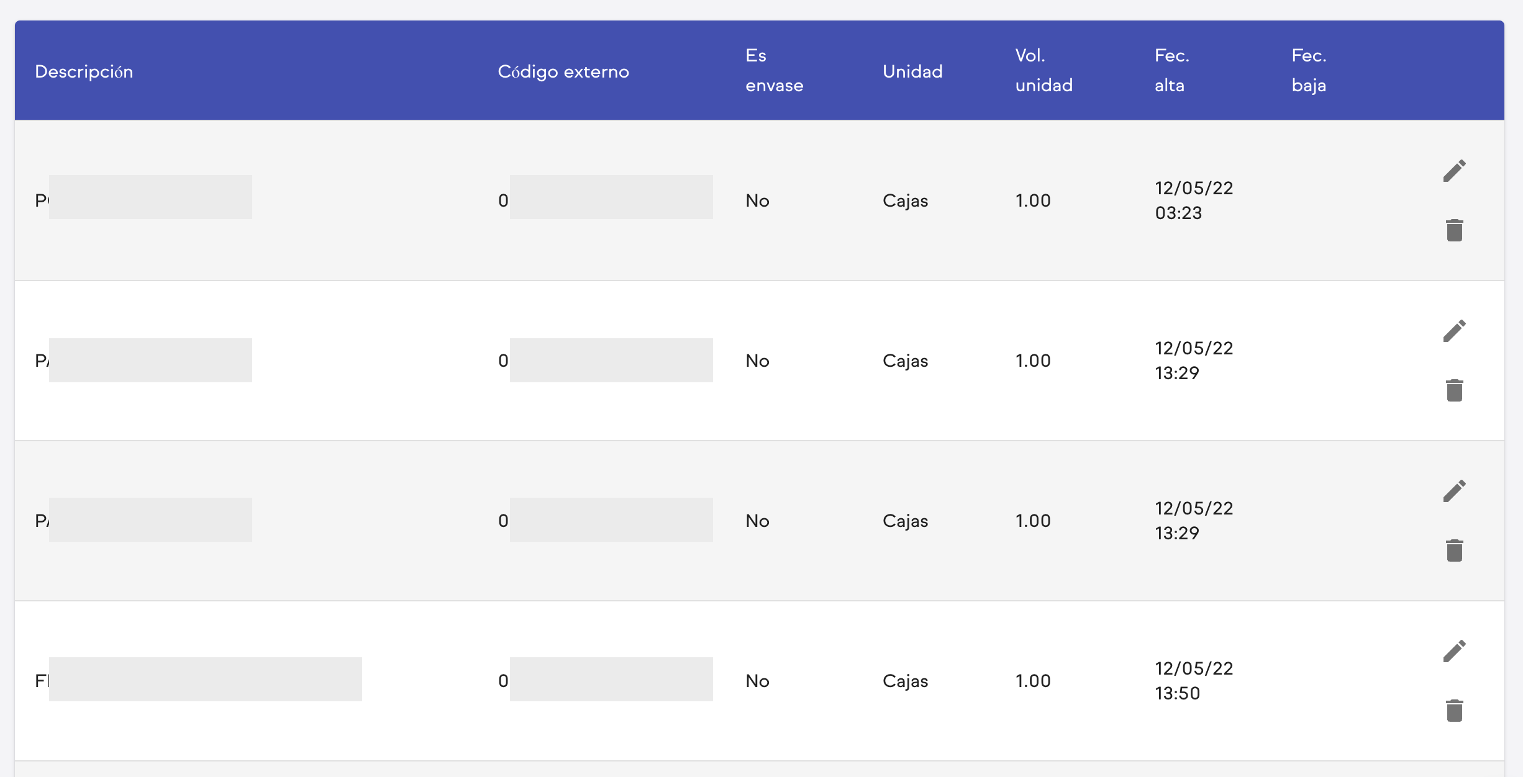
Task: Delete the row dated 12/05/22 03:23
Action: pyautogui.click(x=1454, y=230)
